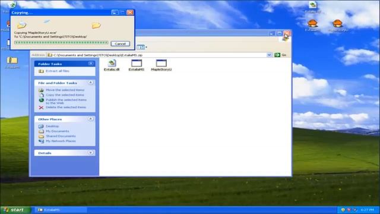This screenshot has width=380, height=214.
Task: Click the copy progress bar
Action: pyautogui.click(x=61, y=43)
